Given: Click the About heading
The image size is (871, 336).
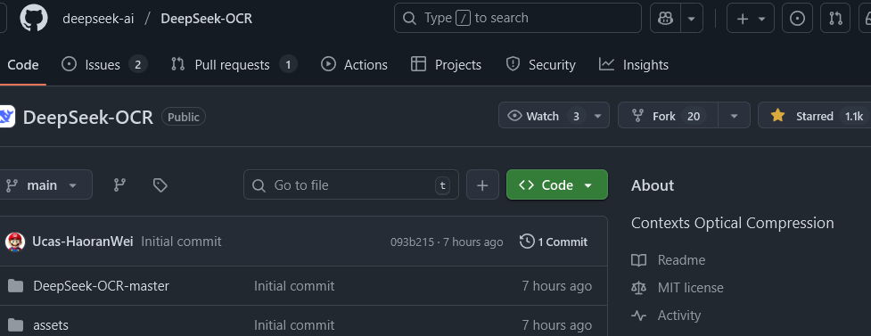Looking at the screenshot, I should 653,185.
